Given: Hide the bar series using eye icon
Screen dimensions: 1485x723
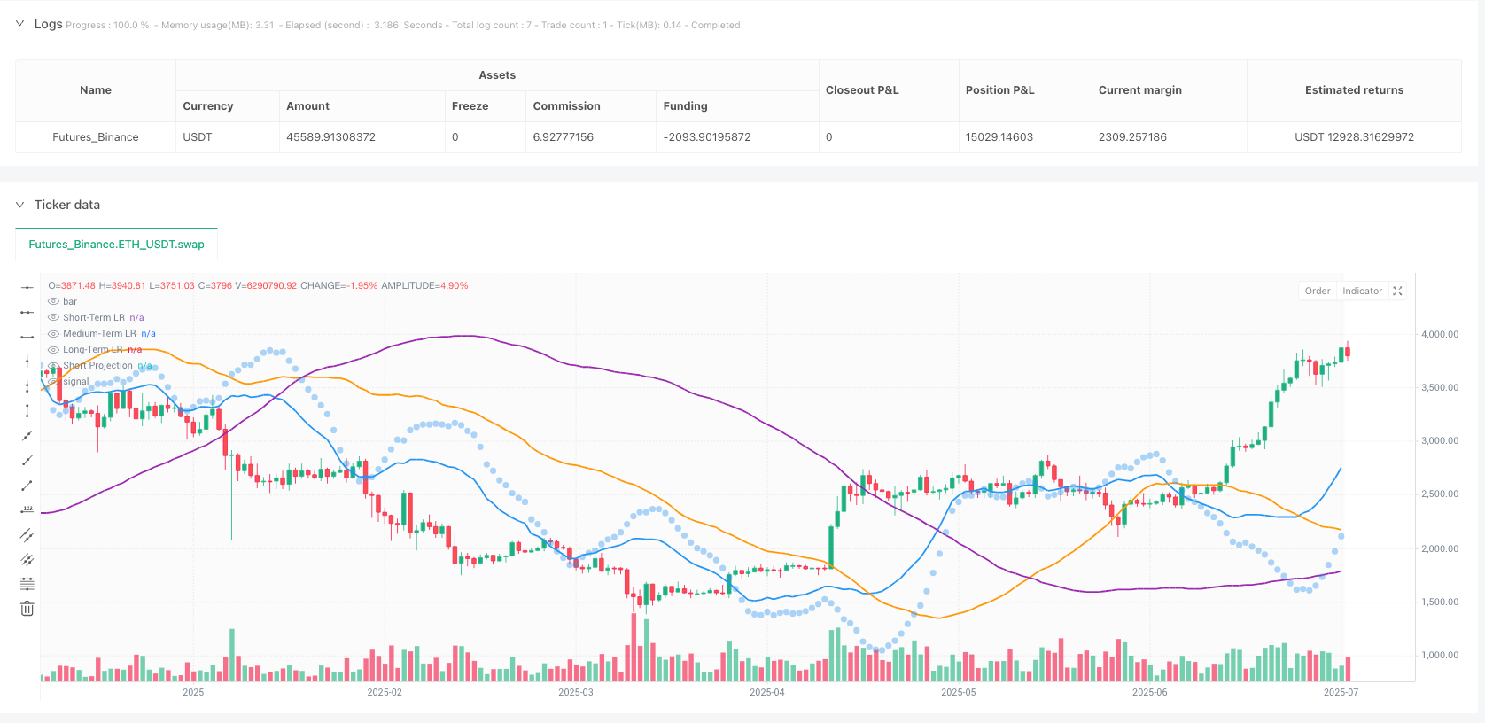Looking at the screenshot, I should (x=54, y=302).
